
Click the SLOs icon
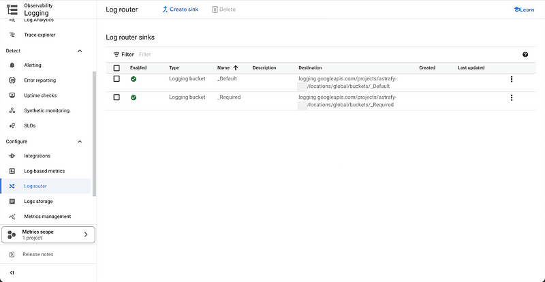[x=12, y=125]
